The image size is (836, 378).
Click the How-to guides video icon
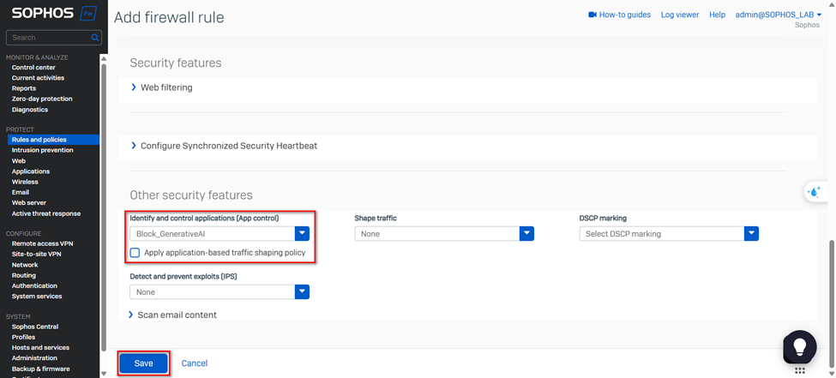592,15
